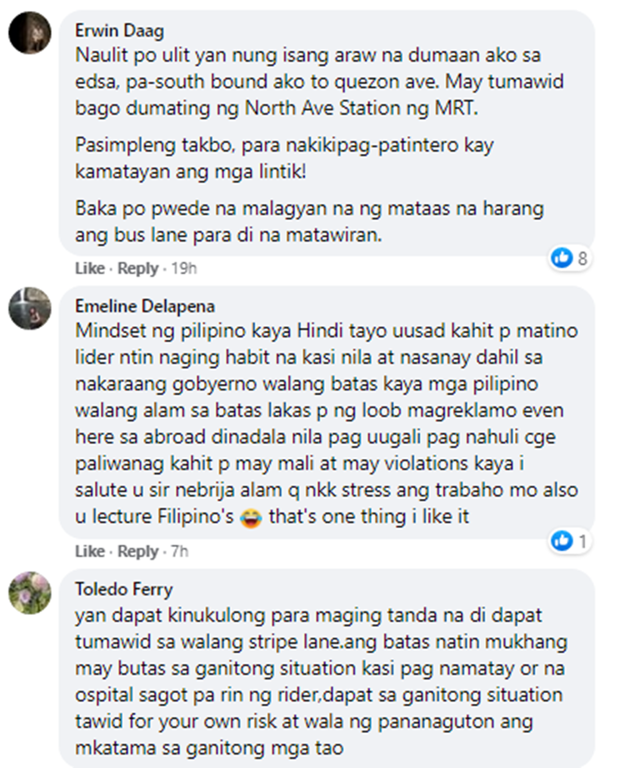Open the 19h timestamp link
The width and height of the screenshot is (625, 768).
pyautogui.click(x=184, y=268)
